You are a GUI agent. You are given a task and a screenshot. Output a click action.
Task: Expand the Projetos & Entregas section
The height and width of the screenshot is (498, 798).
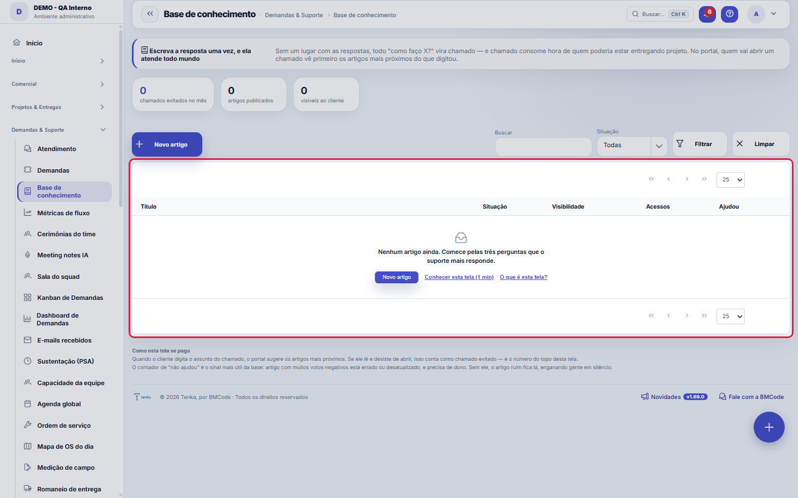[x=58, y=107]
